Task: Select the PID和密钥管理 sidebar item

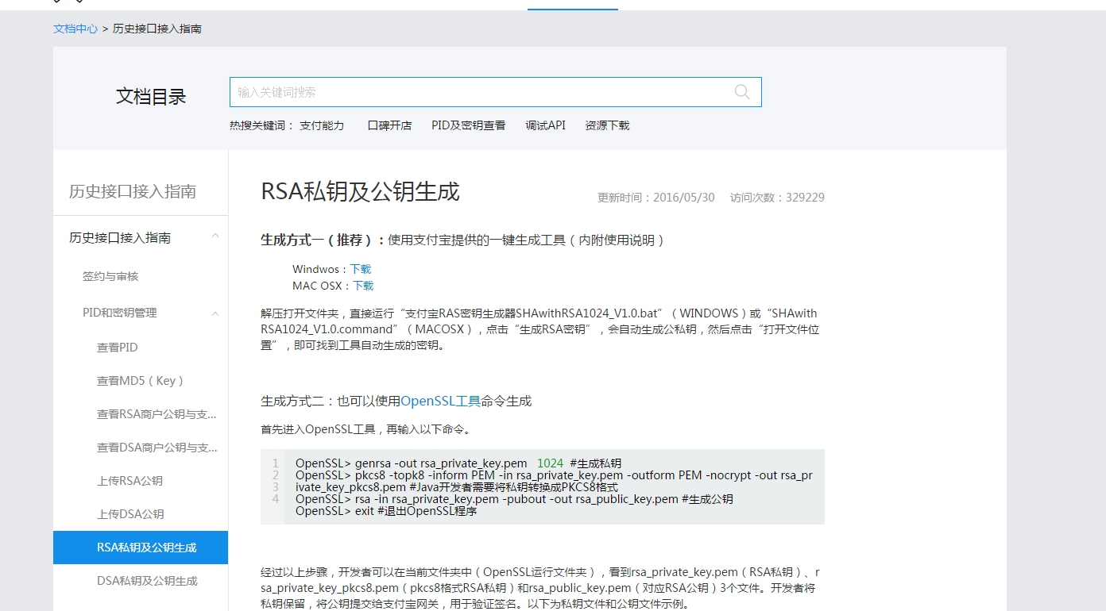Action: pos(120,313)
